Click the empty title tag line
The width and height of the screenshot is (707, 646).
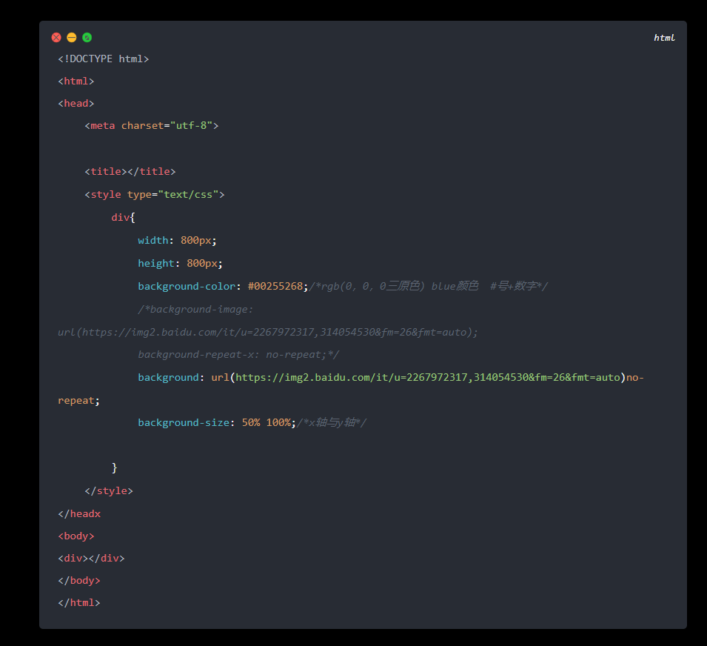click(x=130, y=172)
